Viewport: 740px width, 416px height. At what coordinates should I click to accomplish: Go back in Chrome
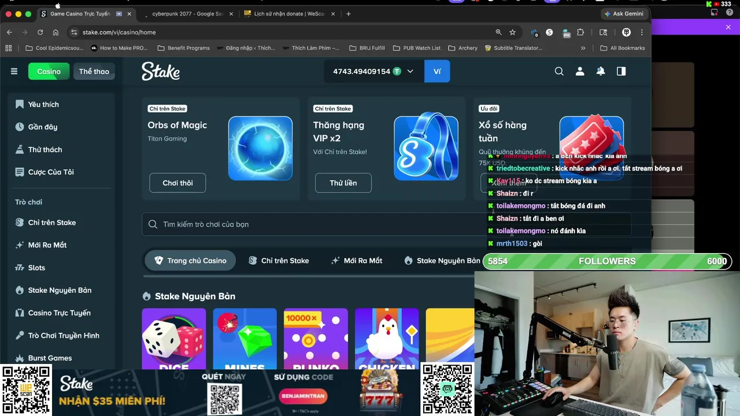point(9,32)
